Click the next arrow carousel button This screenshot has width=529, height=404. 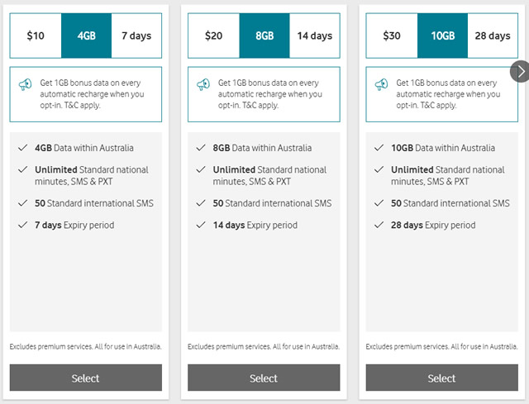(520, 71)
